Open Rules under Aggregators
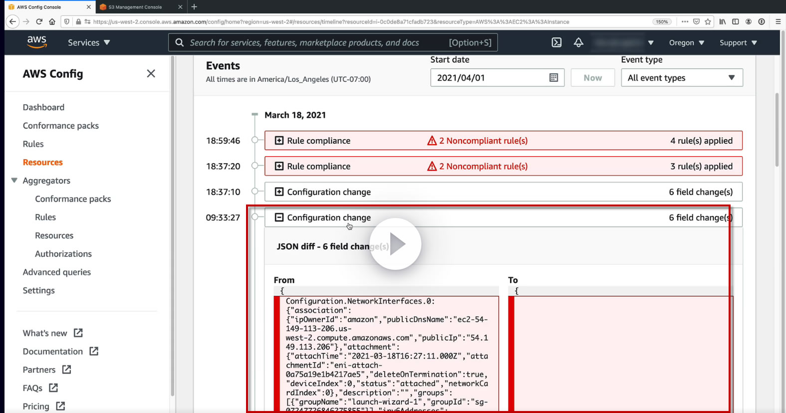This screenshot has height=413, width=786. coord(45,217)
